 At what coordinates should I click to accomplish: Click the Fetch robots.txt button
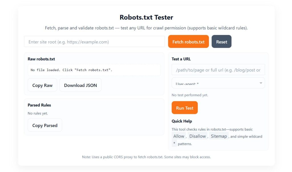pos(188,41)
